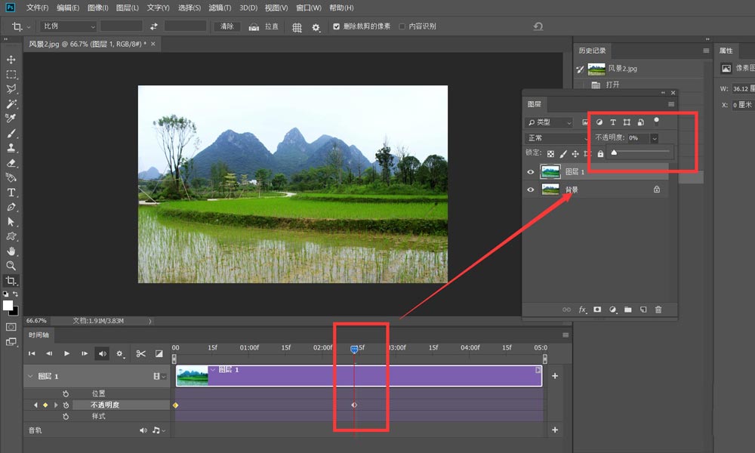Click the 拉直 straighten button

pos(263,26)
